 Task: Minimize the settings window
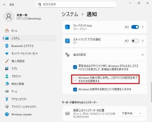click(130, 3)
